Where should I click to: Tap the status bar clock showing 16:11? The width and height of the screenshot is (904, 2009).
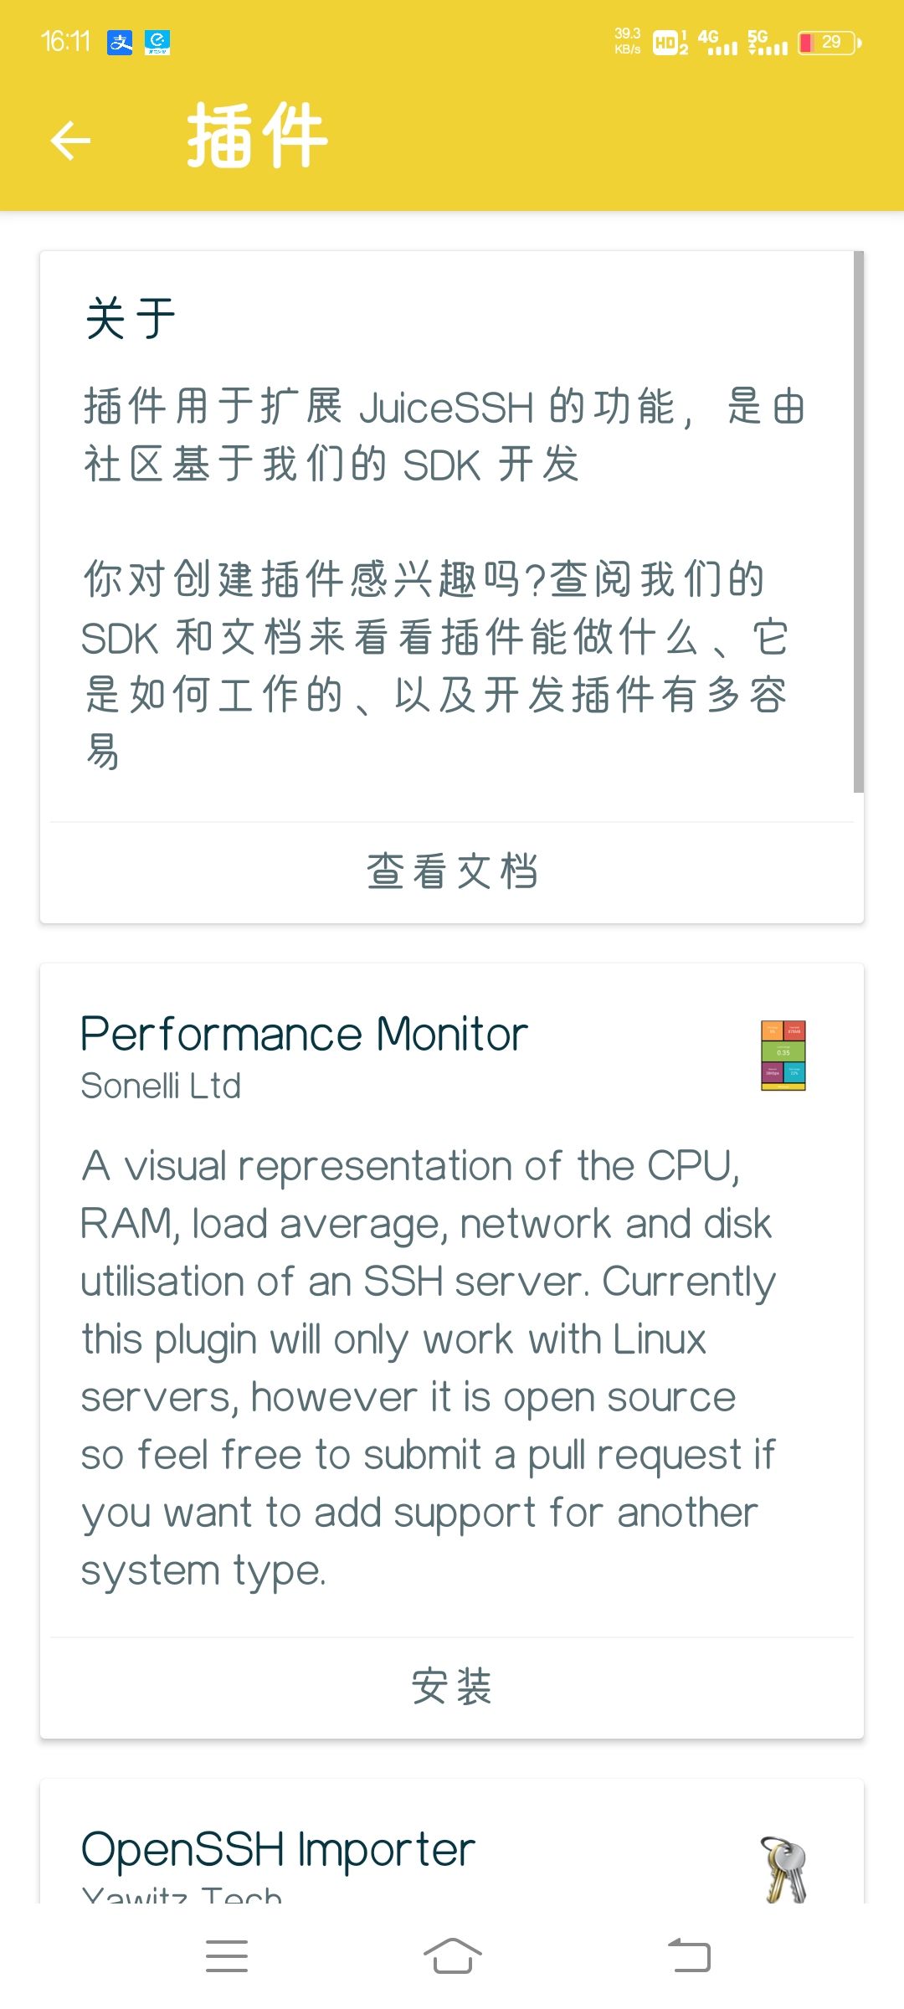(65, 42)
